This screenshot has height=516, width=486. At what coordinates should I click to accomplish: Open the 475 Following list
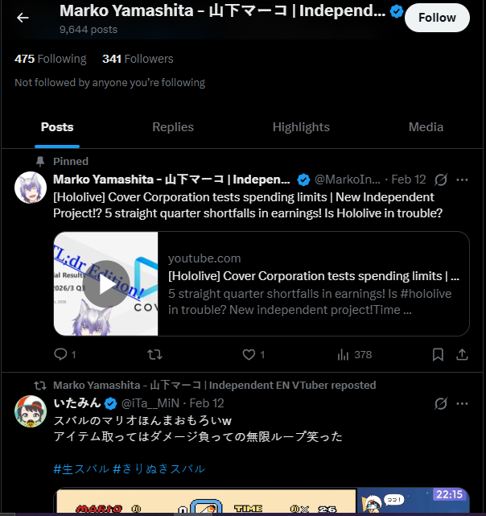pyautogui.click(x=51, y=59)
